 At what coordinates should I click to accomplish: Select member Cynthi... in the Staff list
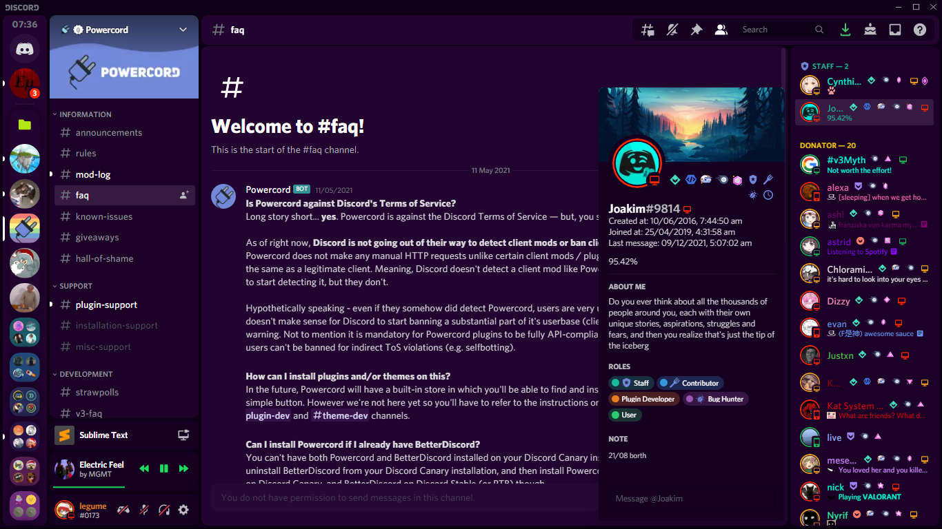(864, 85)
